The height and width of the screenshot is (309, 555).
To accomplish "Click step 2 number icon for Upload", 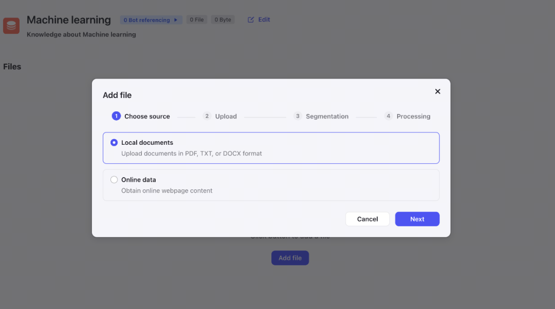I will click(x=207, y=116).
